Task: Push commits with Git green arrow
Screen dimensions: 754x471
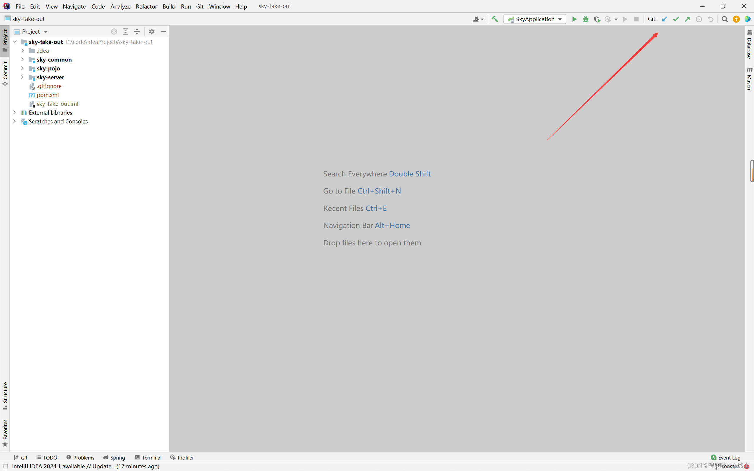Action: point(687,19)
